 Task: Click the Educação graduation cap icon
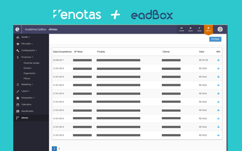pyautogui.click(x=18, y=44)
